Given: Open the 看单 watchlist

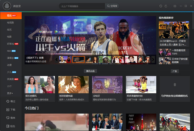Looking at the screenshot, I should point(11,118).
